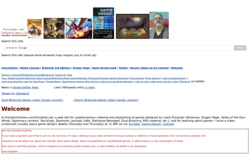Click the 'Search this site (above-some browsers' note
The width and height of the screenshot is (250, 156).
[x=49, y=55]
